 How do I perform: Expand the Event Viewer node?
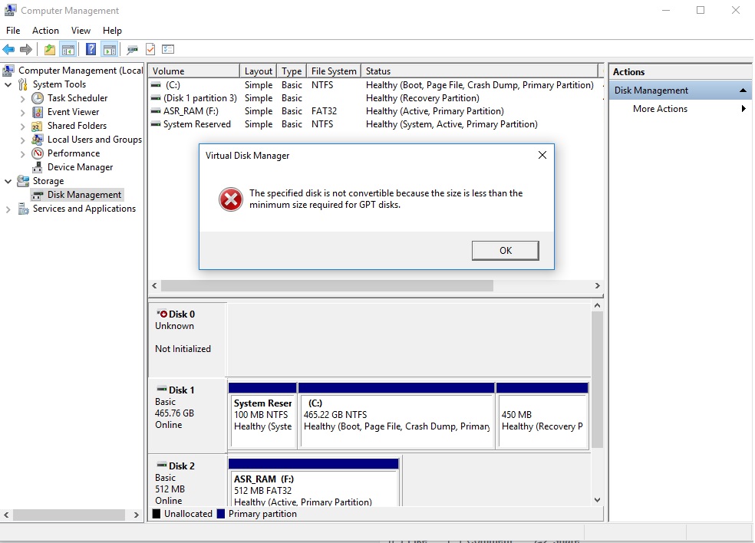pos(22,113)
